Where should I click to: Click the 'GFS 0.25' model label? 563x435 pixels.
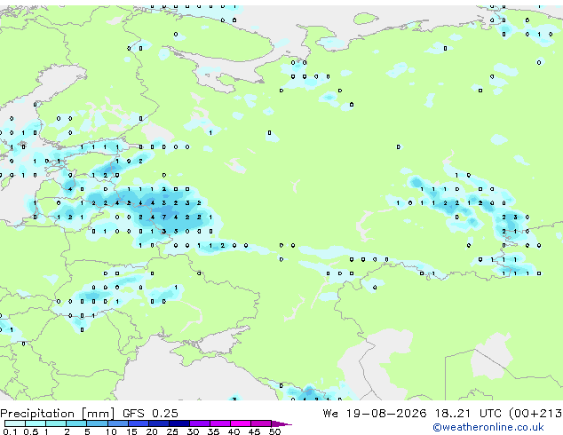[x=150, y=414]
